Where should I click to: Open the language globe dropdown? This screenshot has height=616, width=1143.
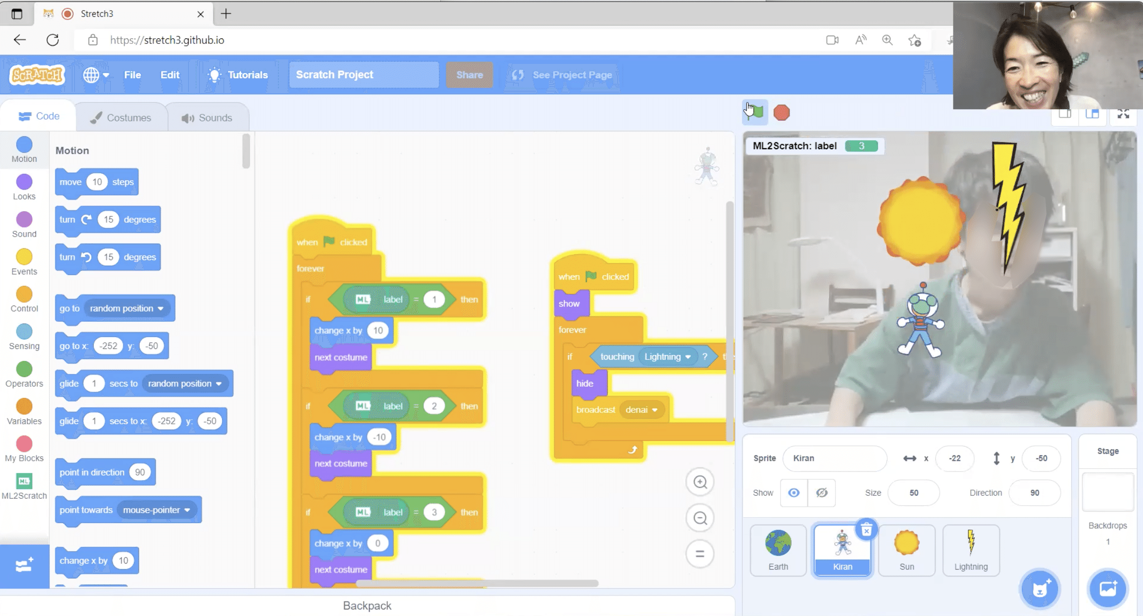pyautogui.click(x=96, y=75)
